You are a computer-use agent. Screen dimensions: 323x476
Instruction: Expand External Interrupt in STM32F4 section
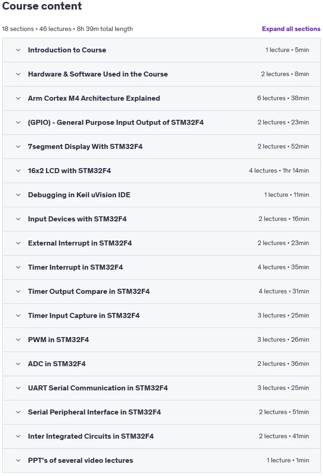point(161,243)
